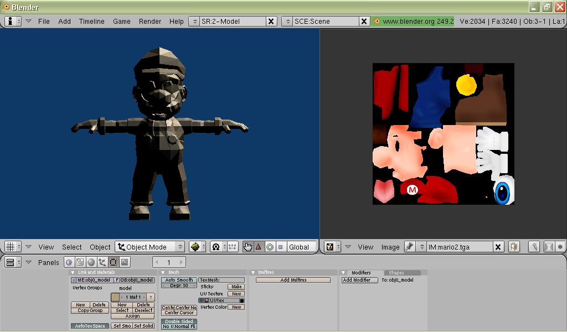Screen dimensions: 567x332
Task: Open the Editing context button in Panels header
Action: 114,262
